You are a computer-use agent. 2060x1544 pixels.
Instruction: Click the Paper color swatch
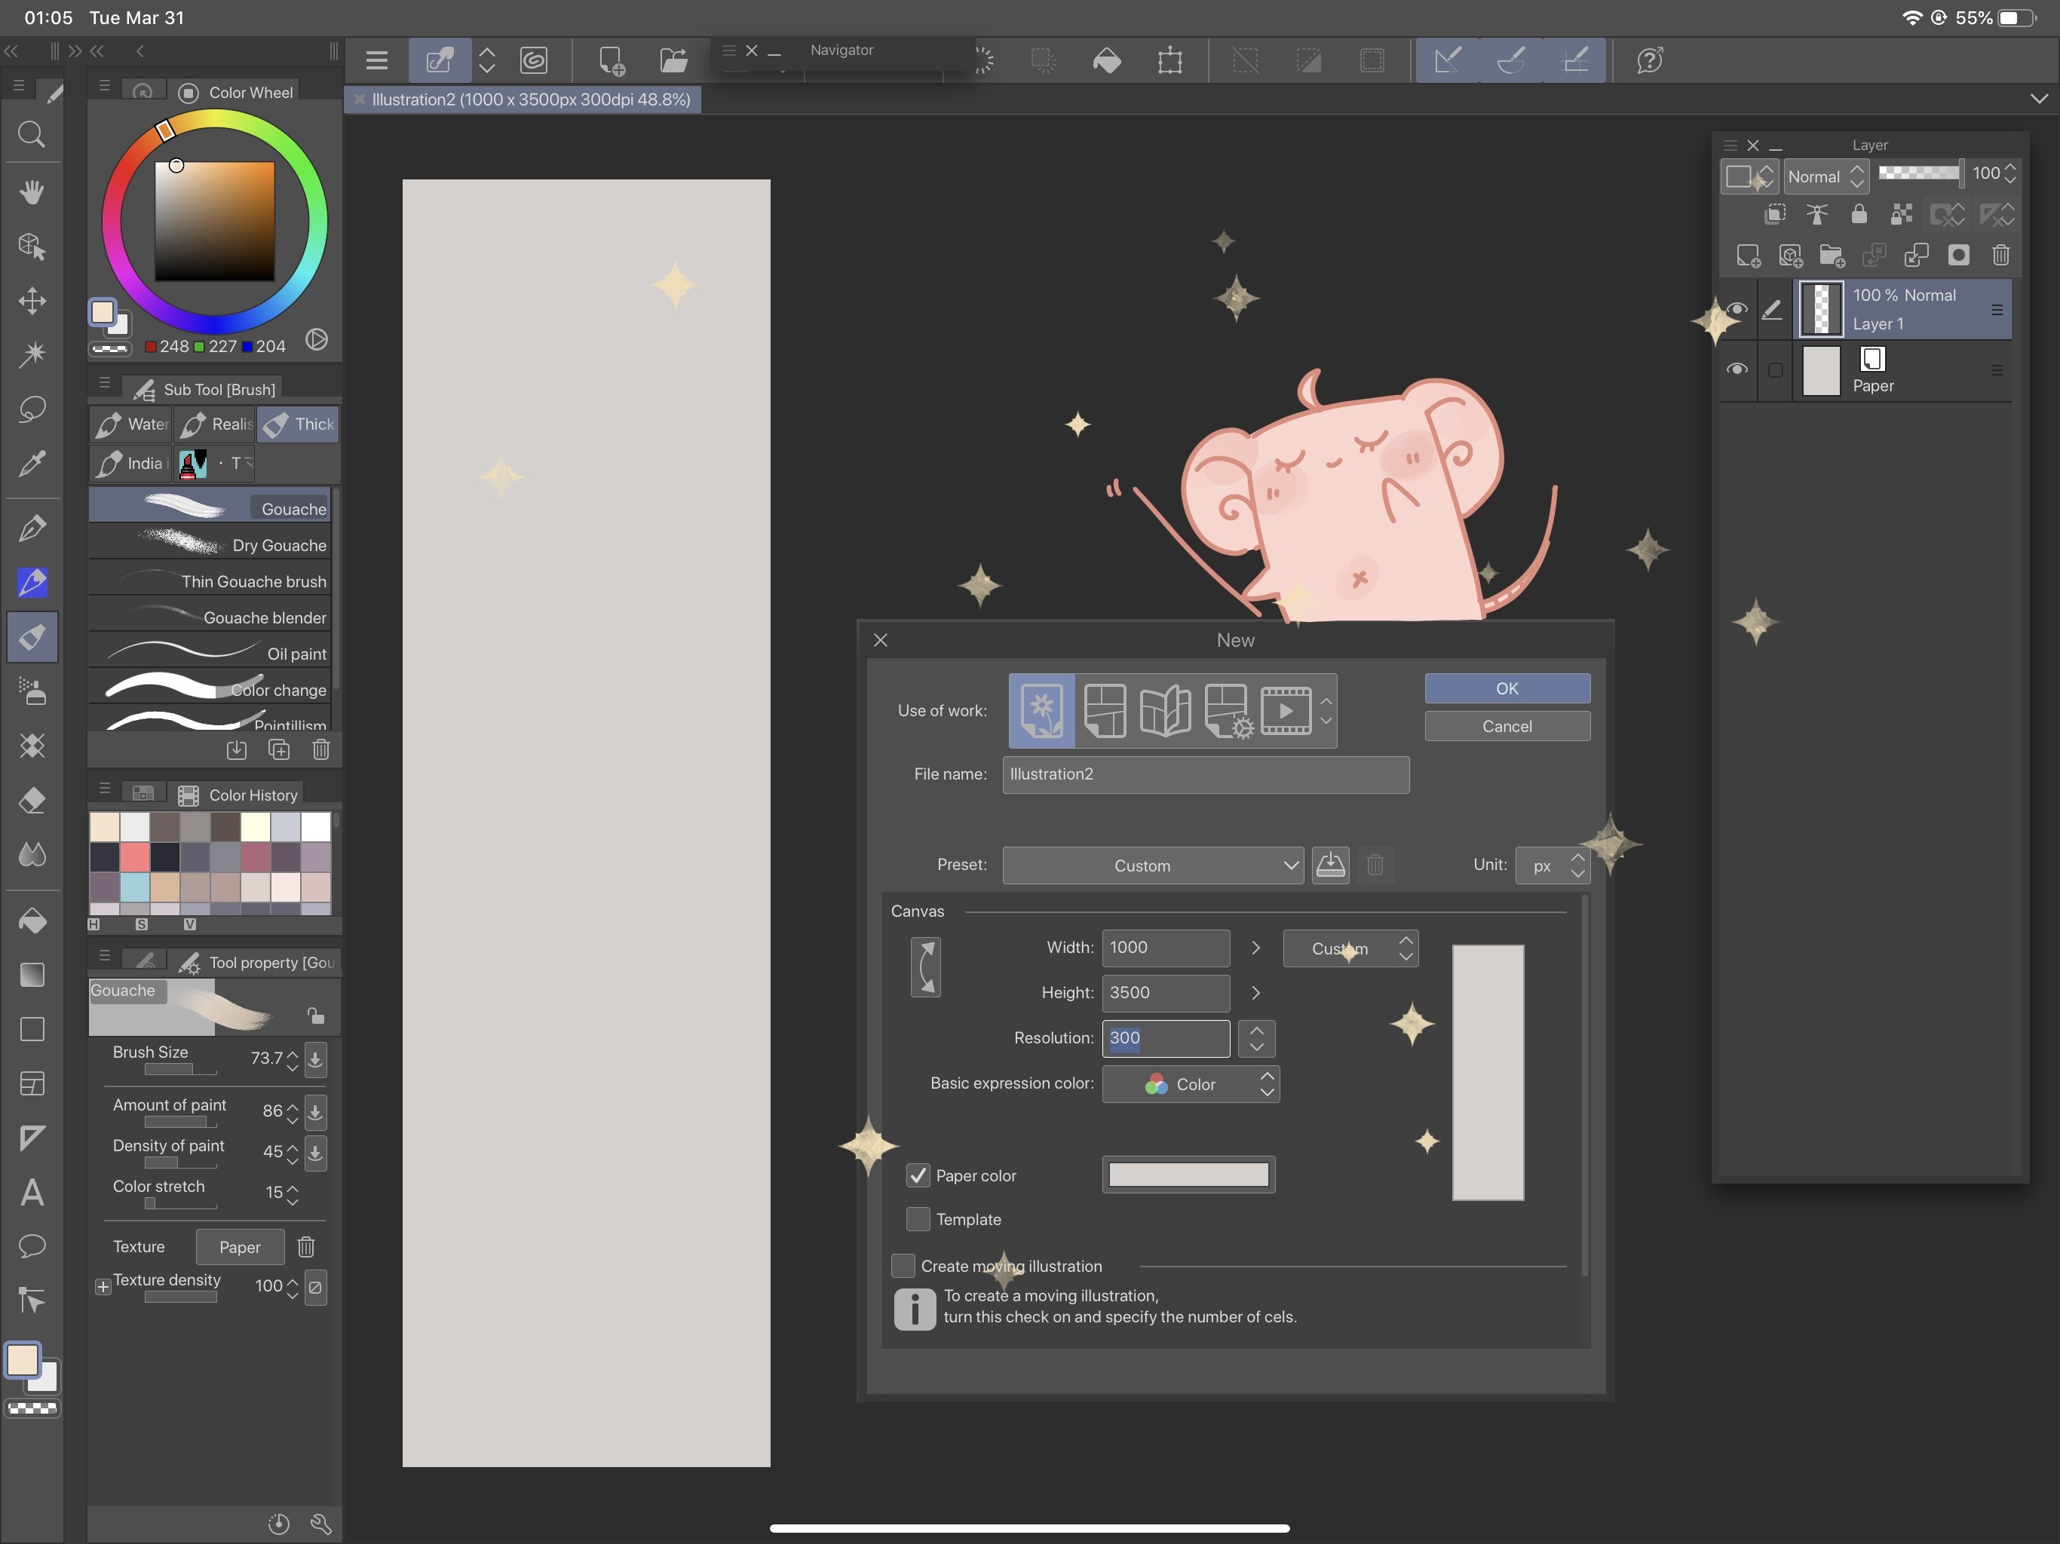[x=1188, y=1175]
